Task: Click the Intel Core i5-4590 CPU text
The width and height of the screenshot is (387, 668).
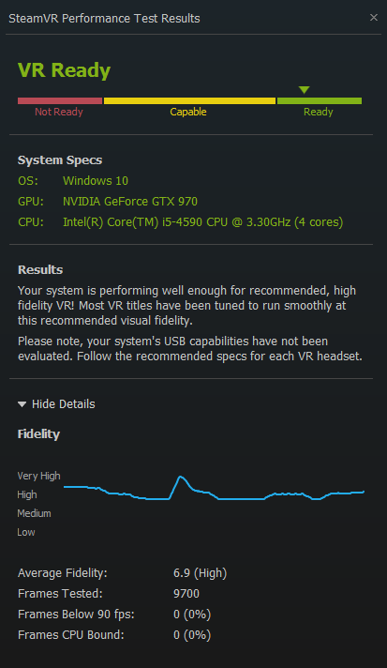Action: click(202, 222)
